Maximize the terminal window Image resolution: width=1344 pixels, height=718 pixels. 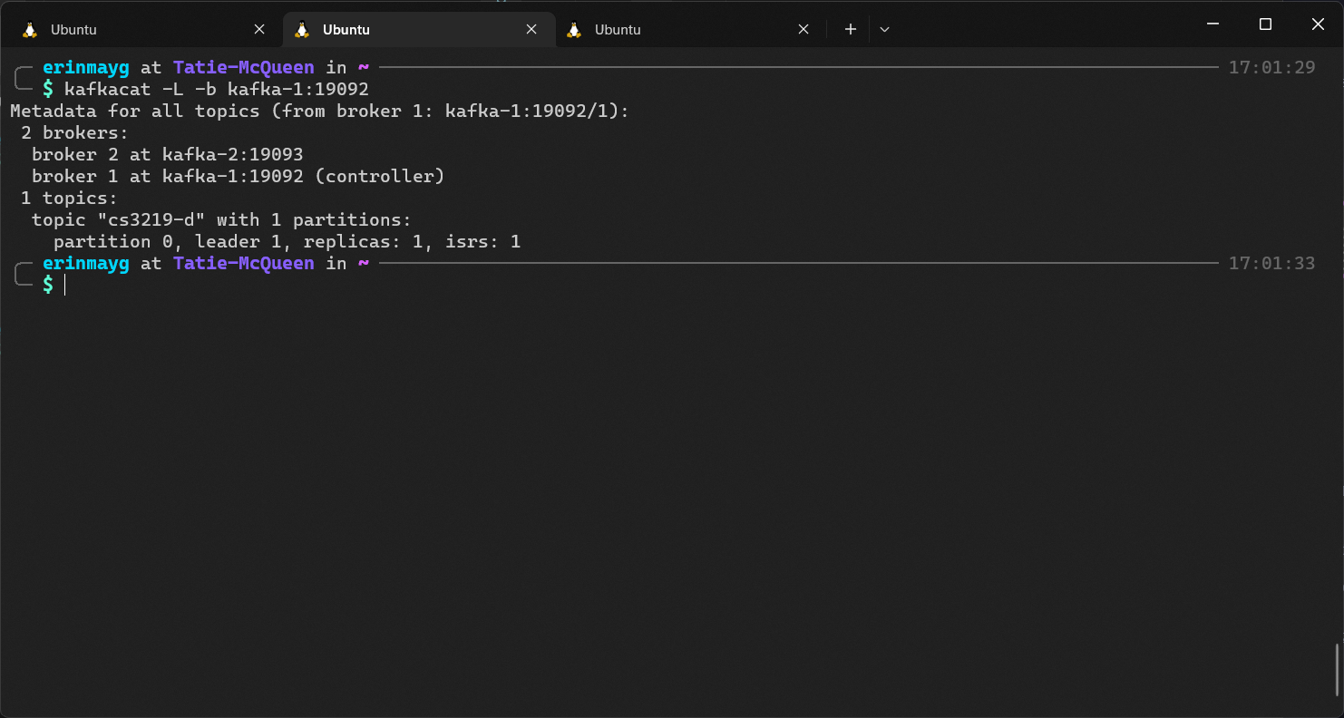coord(1265,24)
